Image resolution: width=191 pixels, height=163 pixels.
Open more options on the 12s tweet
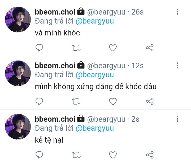pyautogui.click(x=177, y=65)
